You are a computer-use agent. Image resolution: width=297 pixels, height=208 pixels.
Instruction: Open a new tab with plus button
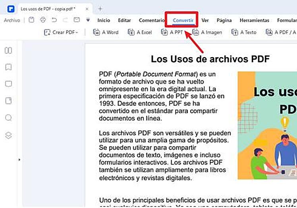click(100, 8)
